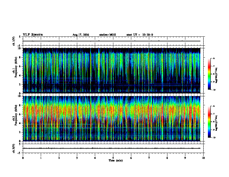Click the VLF Spectra title text
Screen dimensions: 229x177
tap(33, 35)
